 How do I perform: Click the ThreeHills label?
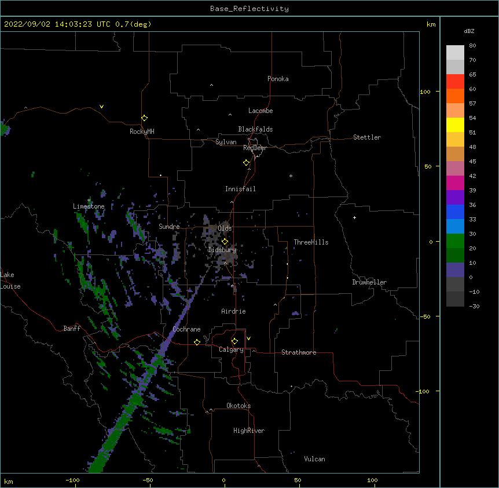point(311,242)
